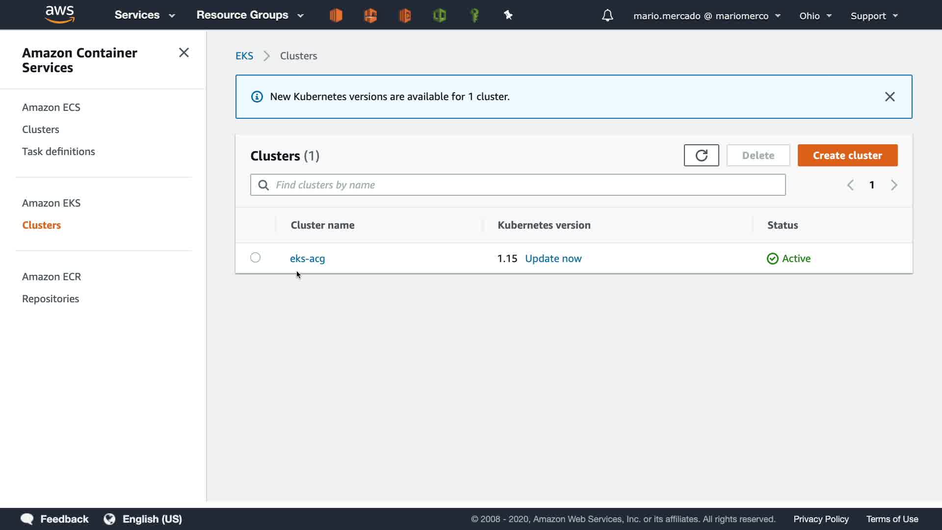942x530 pixels.
Task: Expand the Services dropdown menu
Action: point(145,15)
